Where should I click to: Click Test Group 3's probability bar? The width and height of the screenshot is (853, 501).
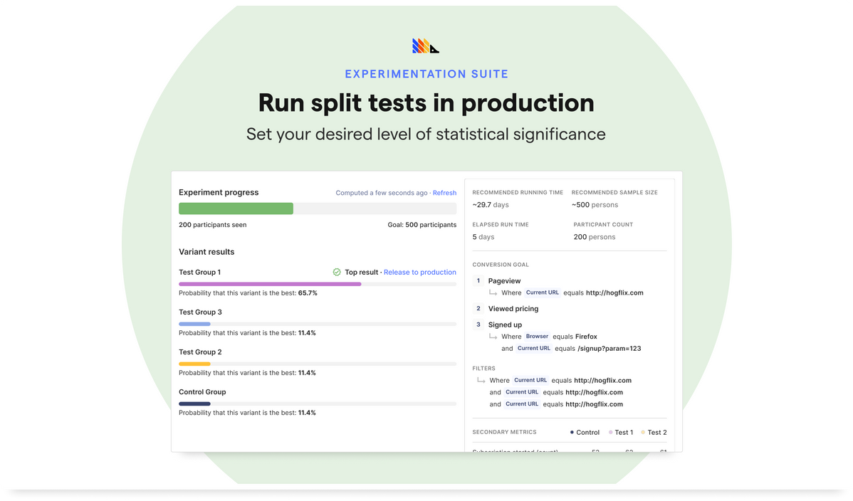click(318, 323)
